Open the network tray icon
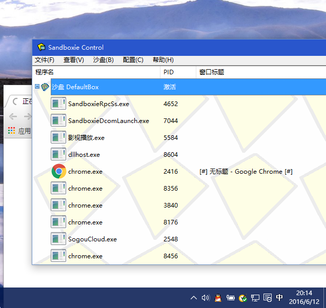The image size is (326, 308). pyautogui.click(x=255, y=298)
